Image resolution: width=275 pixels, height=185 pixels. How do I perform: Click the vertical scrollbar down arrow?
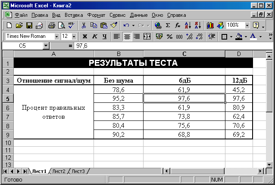click(269, 164)
